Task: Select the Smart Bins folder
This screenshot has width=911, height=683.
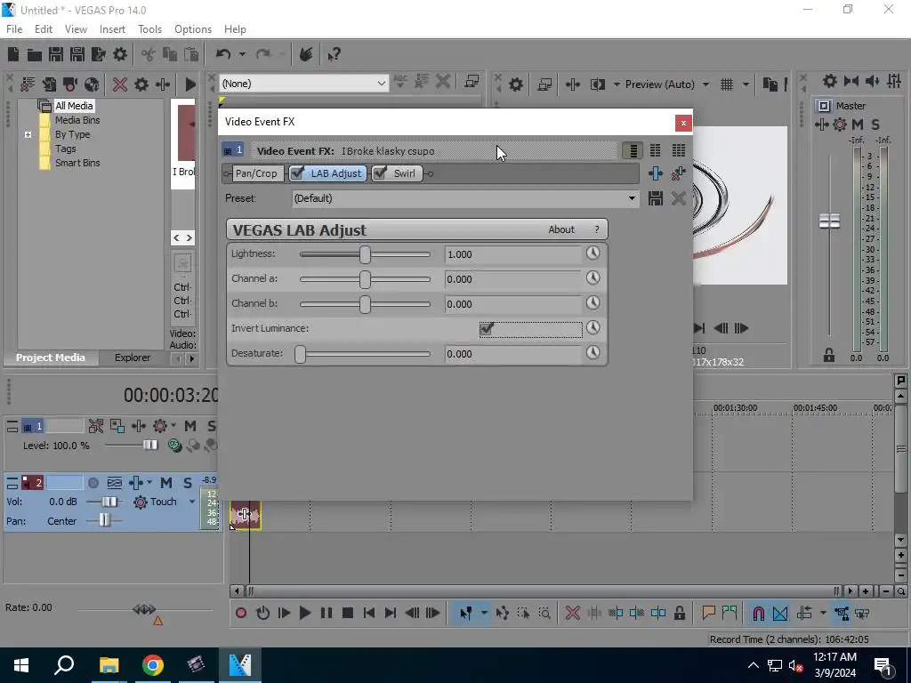Action: pos(77,164)
